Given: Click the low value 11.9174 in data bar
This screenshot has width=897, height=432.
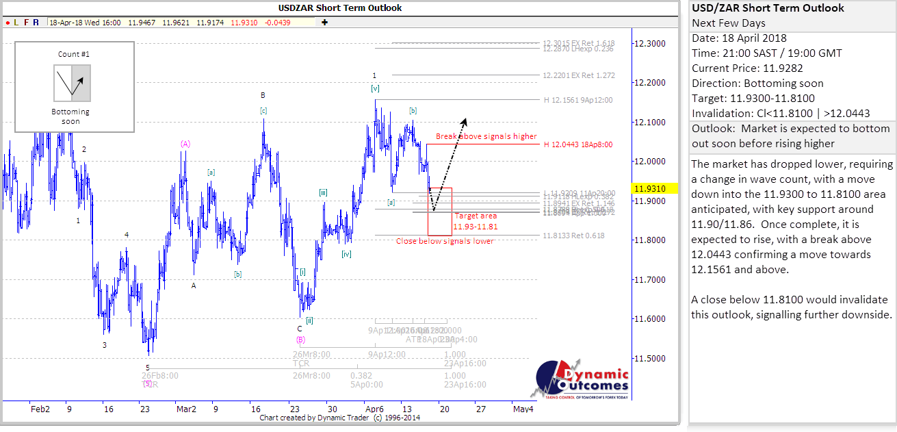Looking at the screenshot, I should (209, 23).
